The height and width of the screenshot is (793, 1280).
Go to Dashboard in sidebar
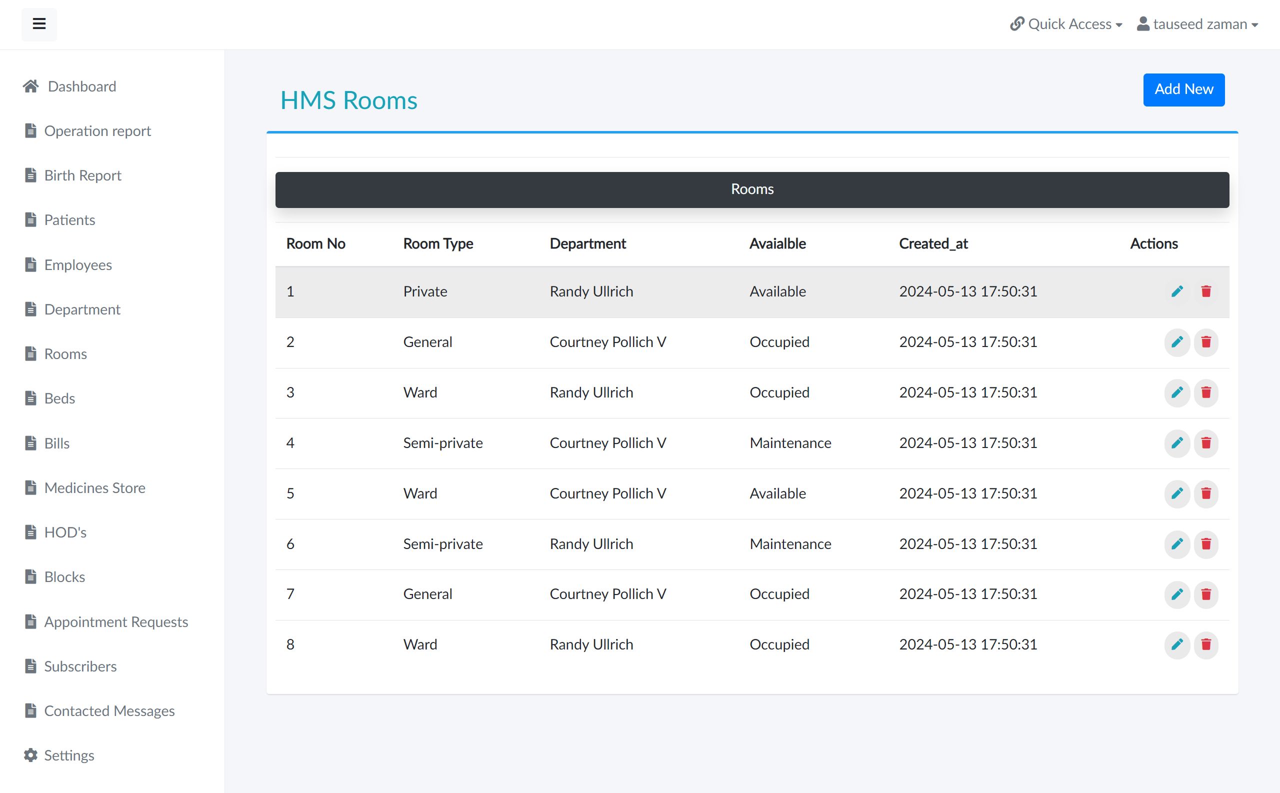81,86
